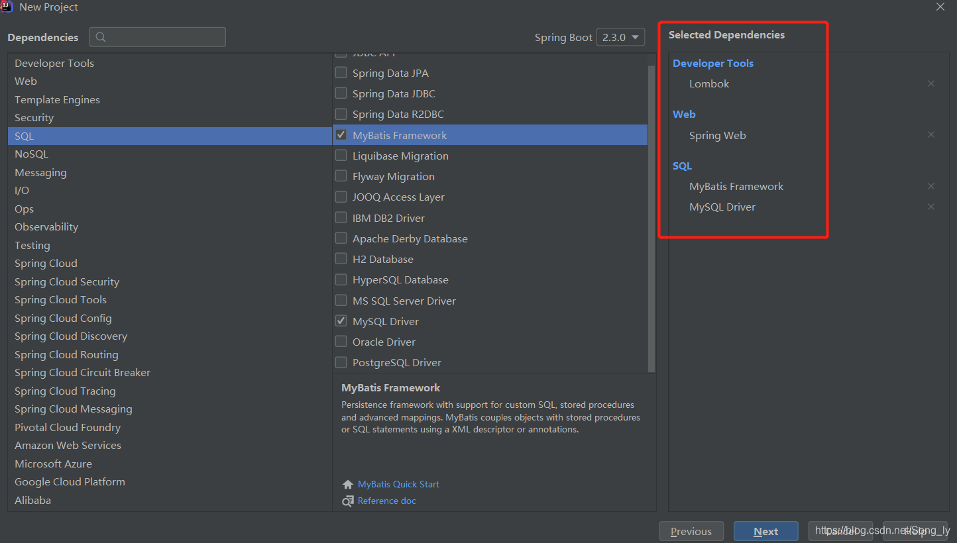Click the search magnifier icon in Dependencies field

[x=101, y=37]
